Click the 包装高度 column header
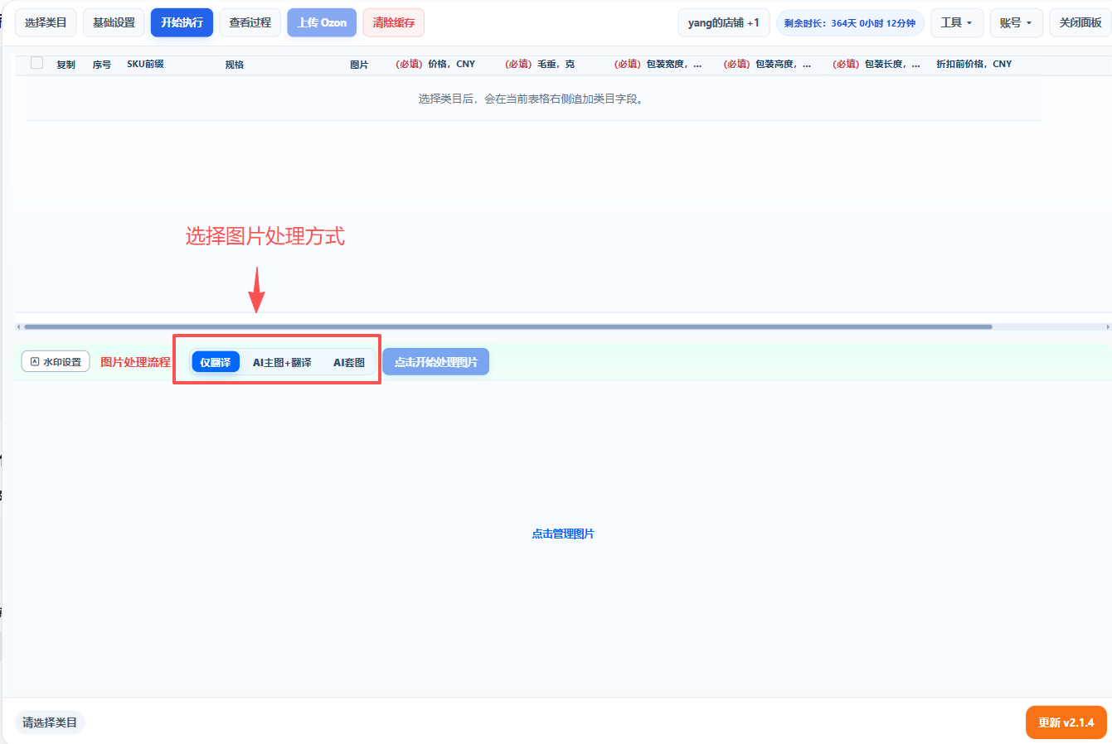 pos(767,64)
